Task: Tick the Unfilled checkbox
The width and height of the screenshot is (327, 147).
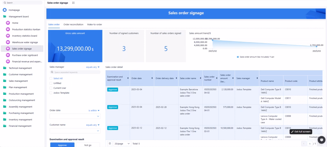Action: (x=51, y=83)
